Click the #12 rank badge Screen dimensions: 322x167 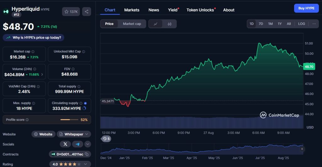click(x=16, y=15)
